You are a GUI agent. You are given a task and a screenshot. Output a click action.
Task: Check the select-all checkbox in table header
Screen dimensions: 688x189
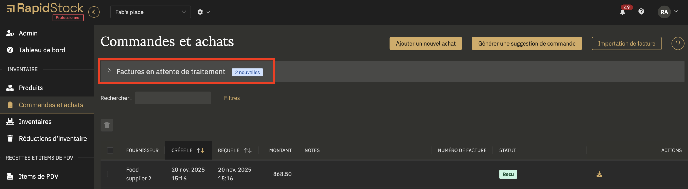pos(110,150)
